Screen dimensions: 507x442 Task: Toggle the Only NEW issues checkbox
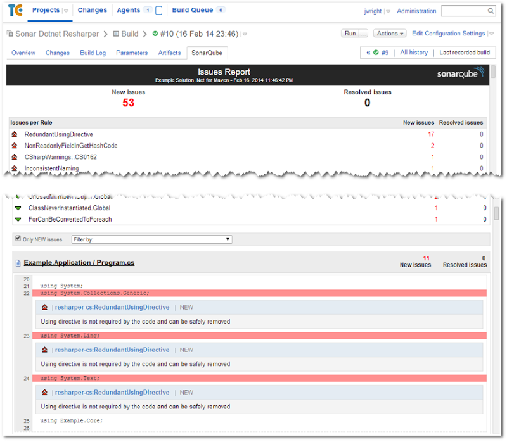coord(18,239)
